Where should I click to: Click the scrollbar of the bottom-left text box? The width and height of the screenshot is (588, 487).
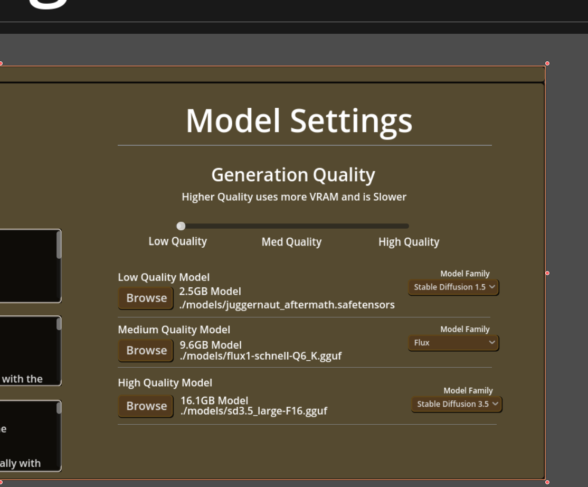(59, 408)
